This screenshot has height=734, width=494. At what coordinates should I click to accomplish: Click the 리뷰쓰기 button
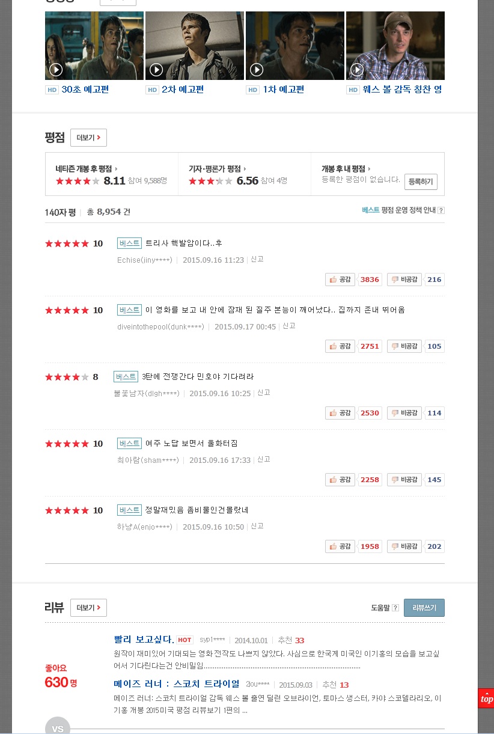click(x=424, y=608)
